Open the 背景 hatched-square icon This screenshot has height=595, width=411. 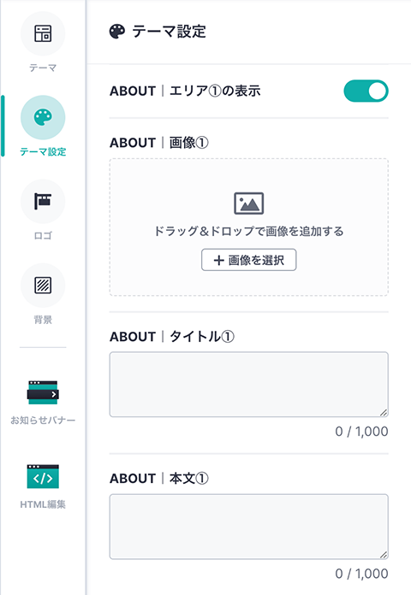pos(43,285)
